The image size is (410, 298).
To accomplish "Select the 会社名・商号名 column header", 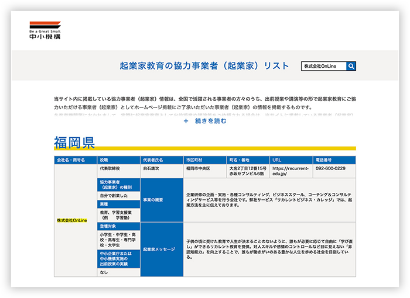I will click(71, 160).
